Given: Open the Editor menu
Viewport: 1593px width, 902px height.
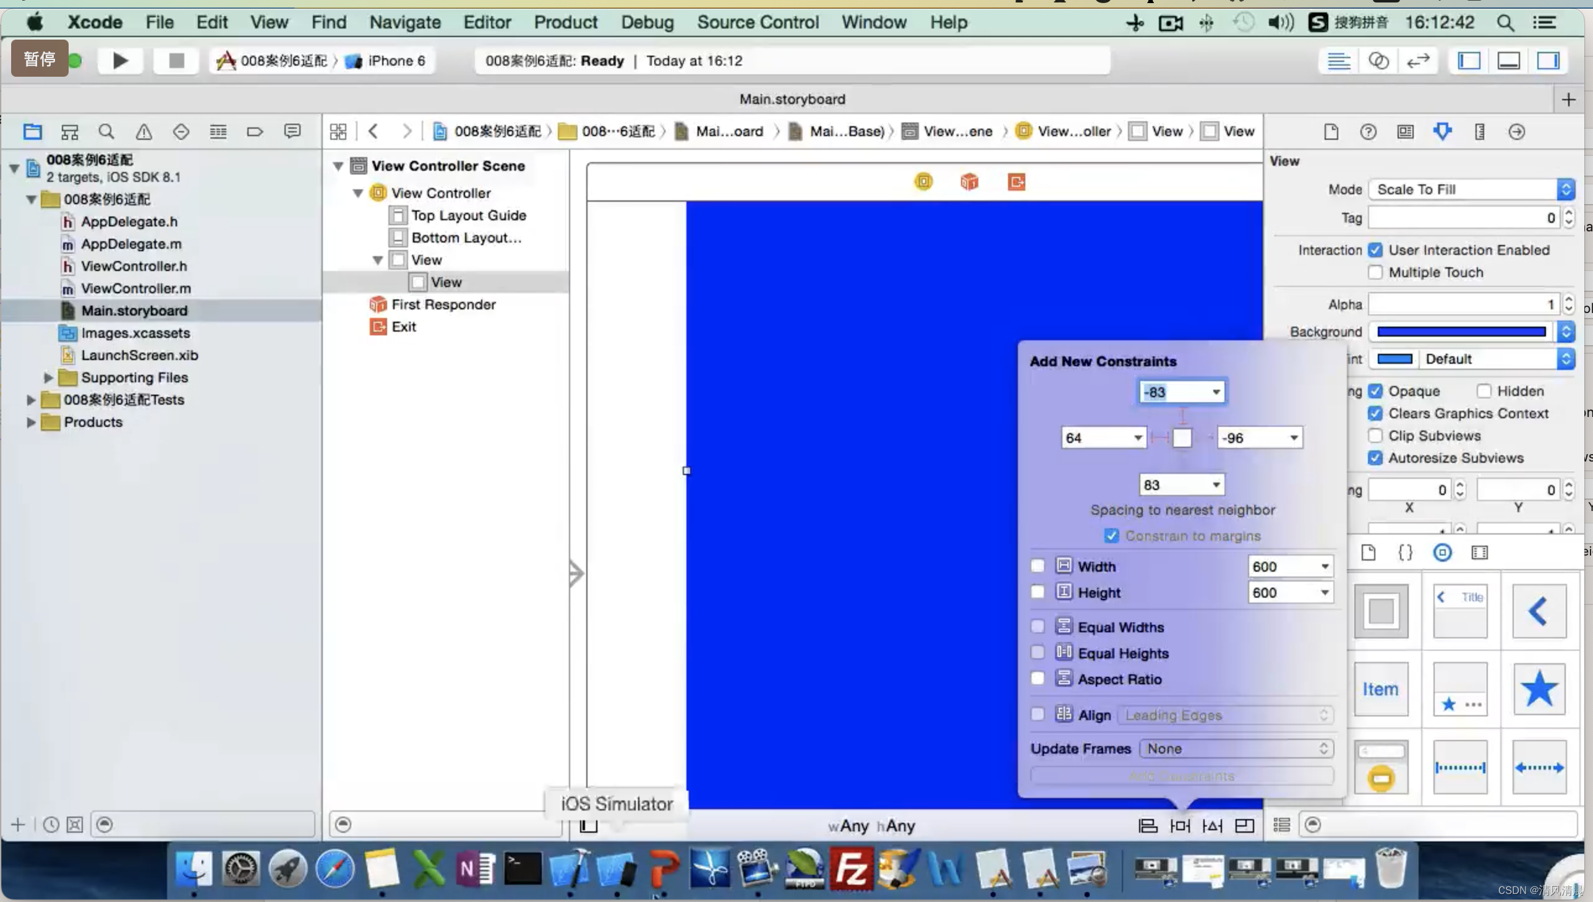Looking at the screenshot, I should [x=487, y=22].
